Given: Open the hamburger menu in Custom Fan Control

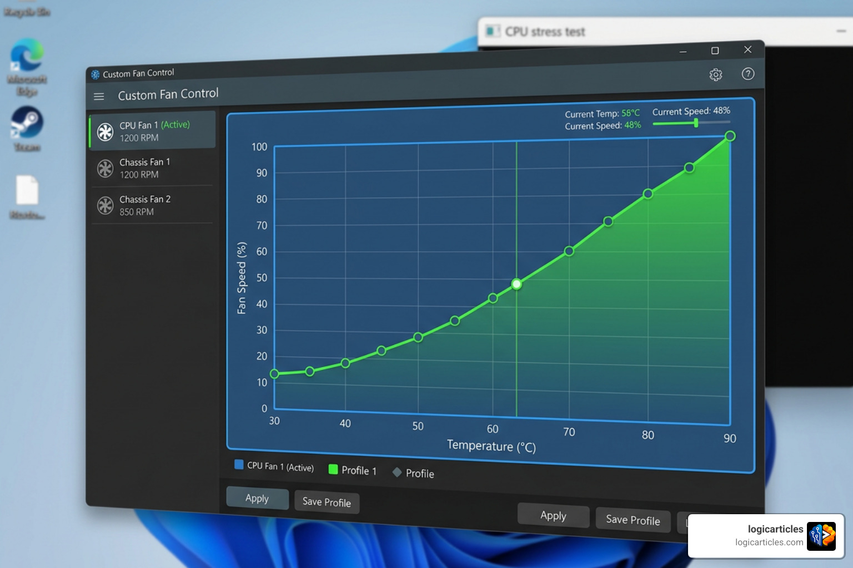Looking at the screenshot, I should pyautogui.click(x=99, y=97).
